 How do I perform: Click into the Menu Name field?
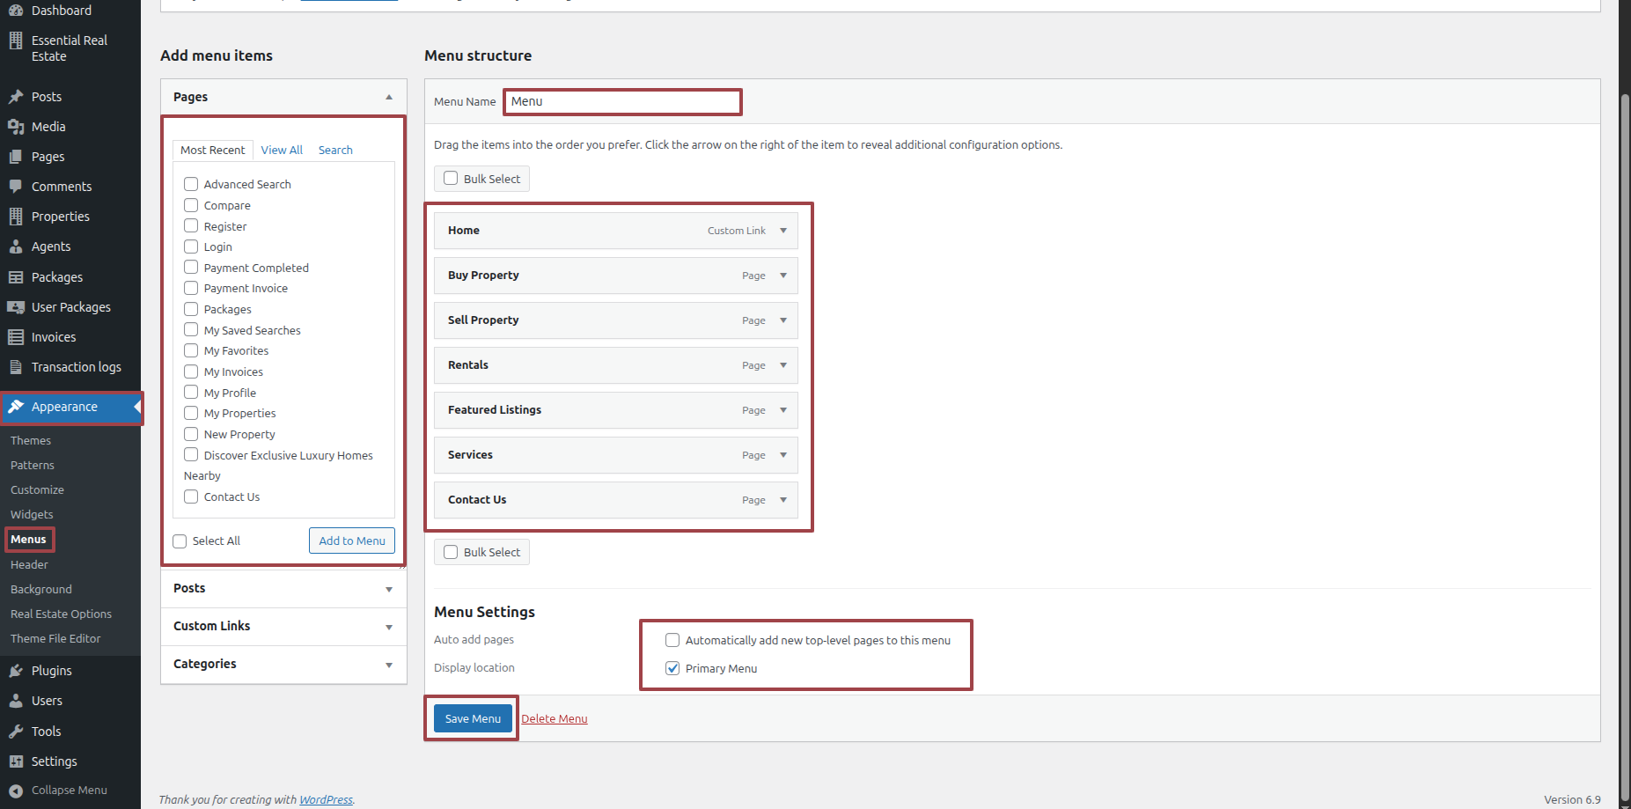pos(622,102)
